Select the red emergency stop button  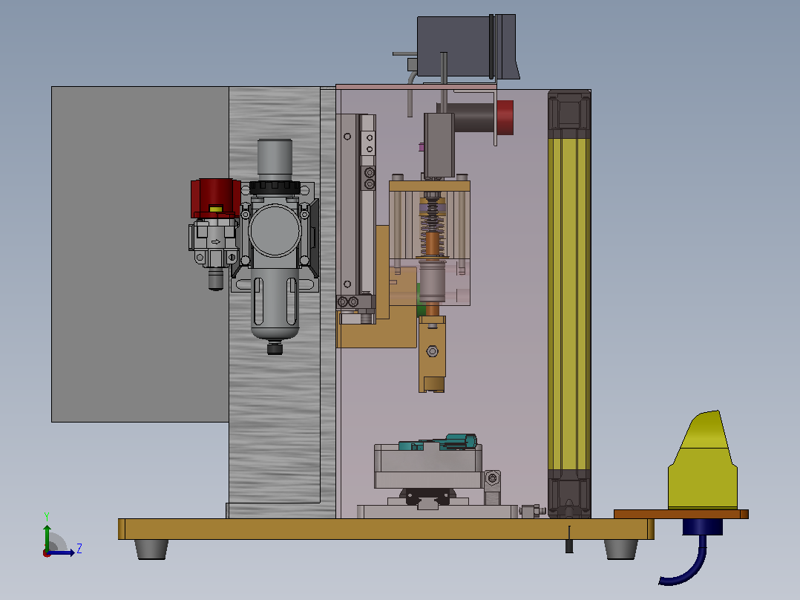[505, 117]
